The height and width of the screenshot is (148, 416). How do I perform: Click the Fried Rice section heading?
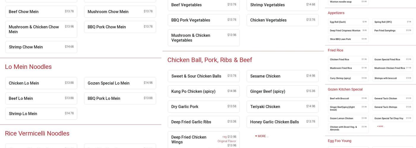click(335, 50)
